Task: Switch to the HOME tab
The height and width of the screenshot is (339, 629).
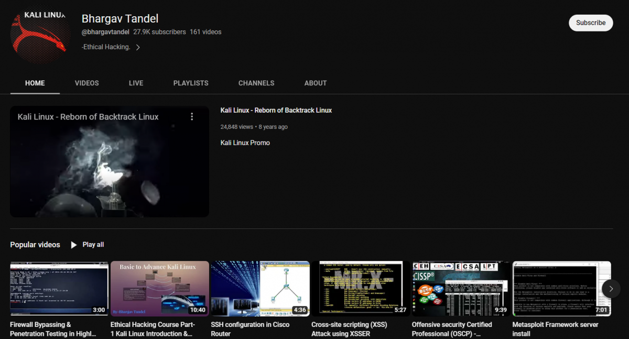Action: point(35,83)
